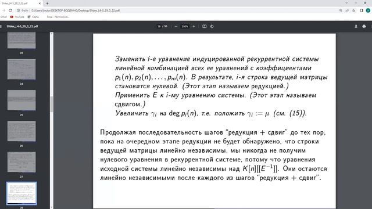Close the Slides_L4-5 PDF tab

tap(40, 3)
